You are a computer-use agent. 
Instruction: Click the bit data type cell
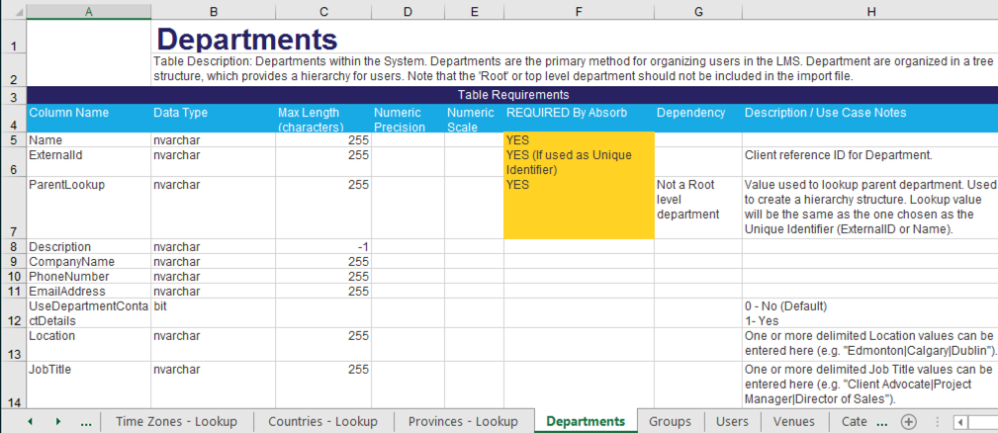click(214, 312)
